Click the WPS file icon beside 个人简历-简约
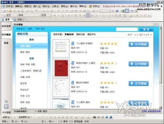This screenshot has height=124, width=164. tap(73, 102)
